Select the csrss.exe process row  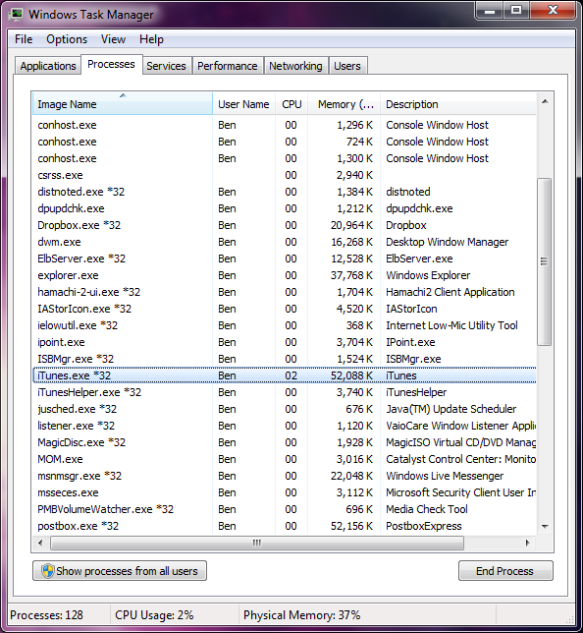[285, 175]
